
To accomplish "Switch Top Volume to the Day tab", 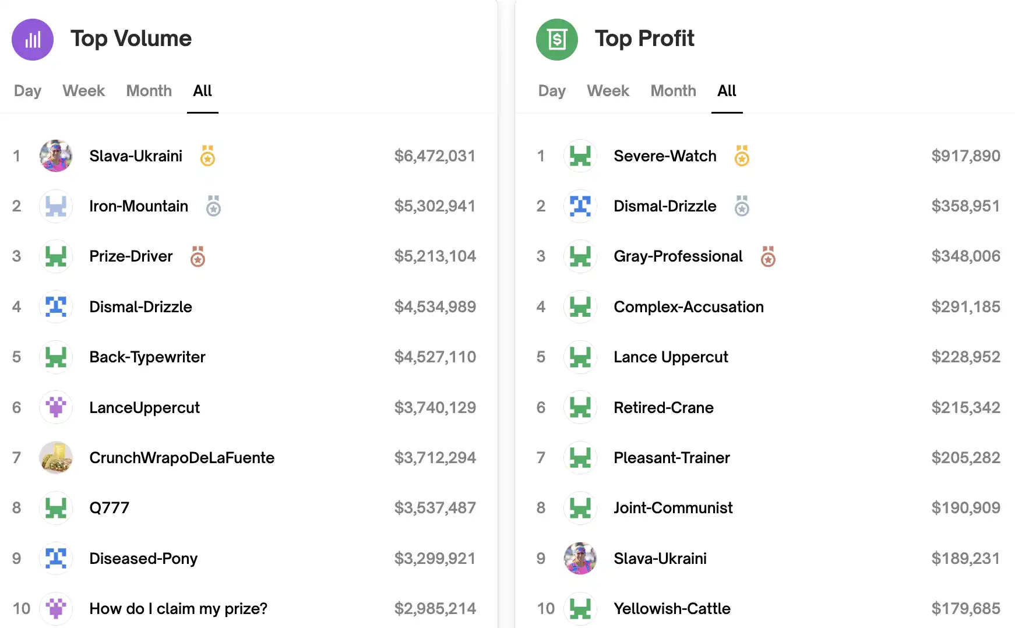I will pyautogui.click(x=27, y=91).
